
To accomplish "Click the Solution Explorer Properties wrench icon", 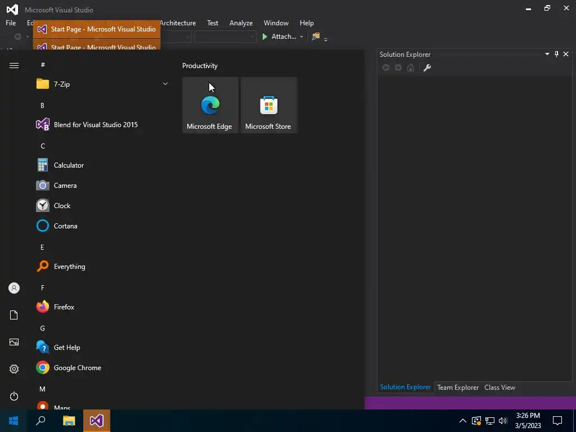I will tap(427, 67).
